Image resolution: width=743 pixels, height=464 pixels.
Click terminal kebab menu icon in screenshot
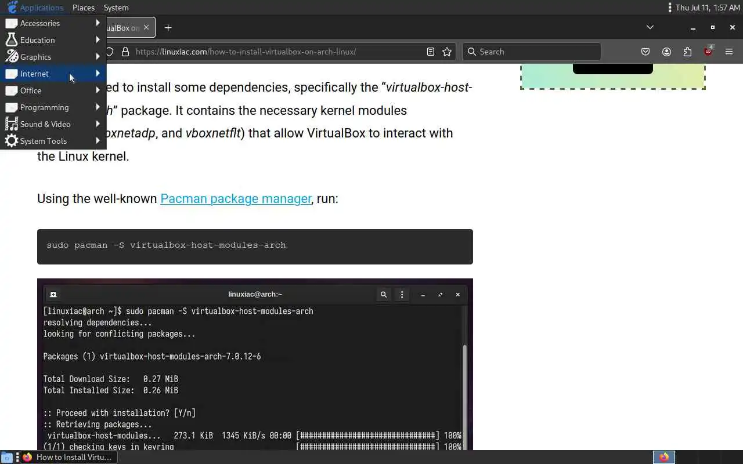[x=402, y=295]
